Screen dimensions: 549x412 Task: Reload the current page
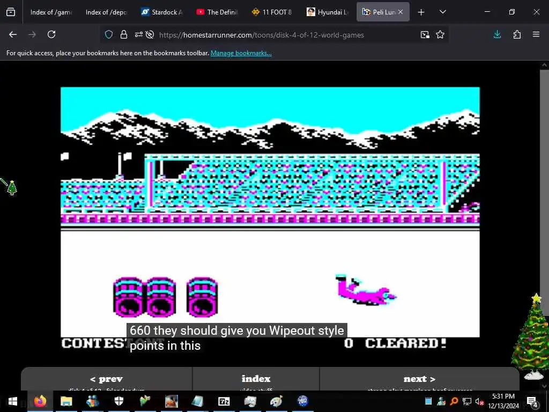[x=51, y=34]
